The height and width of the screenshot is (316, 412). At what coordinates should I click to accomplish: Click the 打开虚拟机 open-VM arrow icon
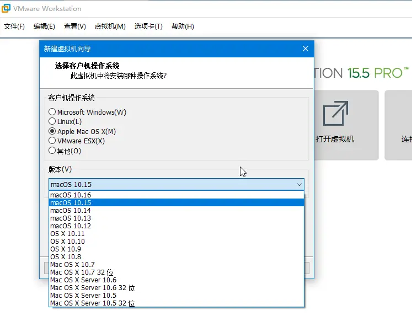[x=335, y=113]
